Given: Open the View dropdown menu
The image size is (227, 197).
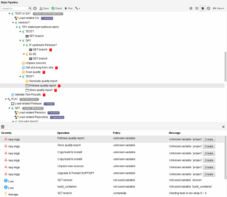Looking at the screenshot, I should pos(218,9).
